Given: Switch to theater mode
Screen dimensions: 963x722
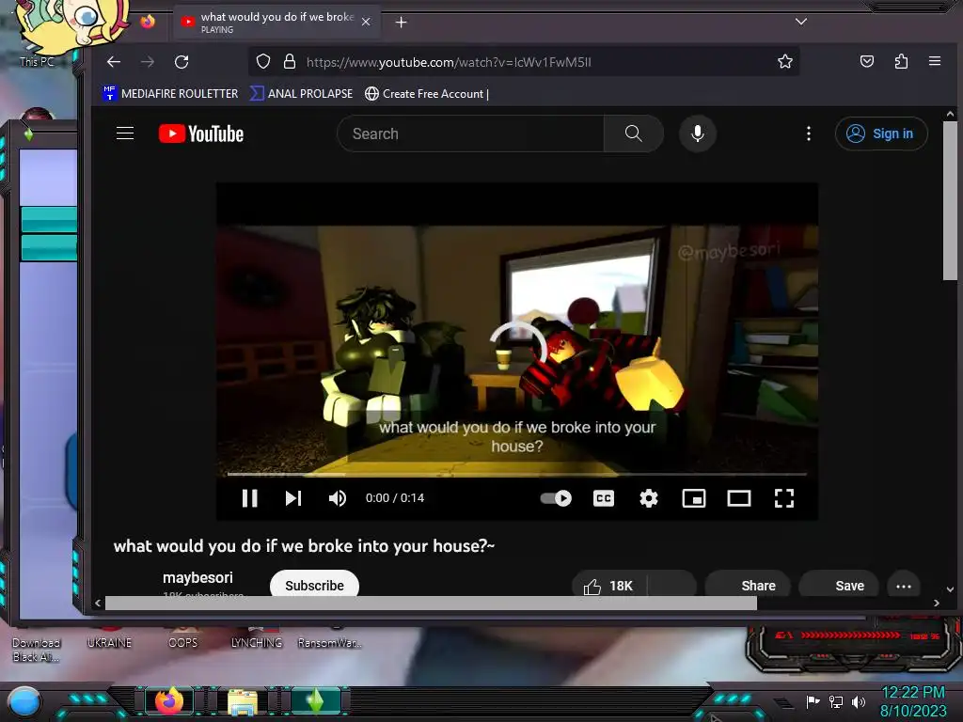Looking at the screenshot, I should [739, 498].
